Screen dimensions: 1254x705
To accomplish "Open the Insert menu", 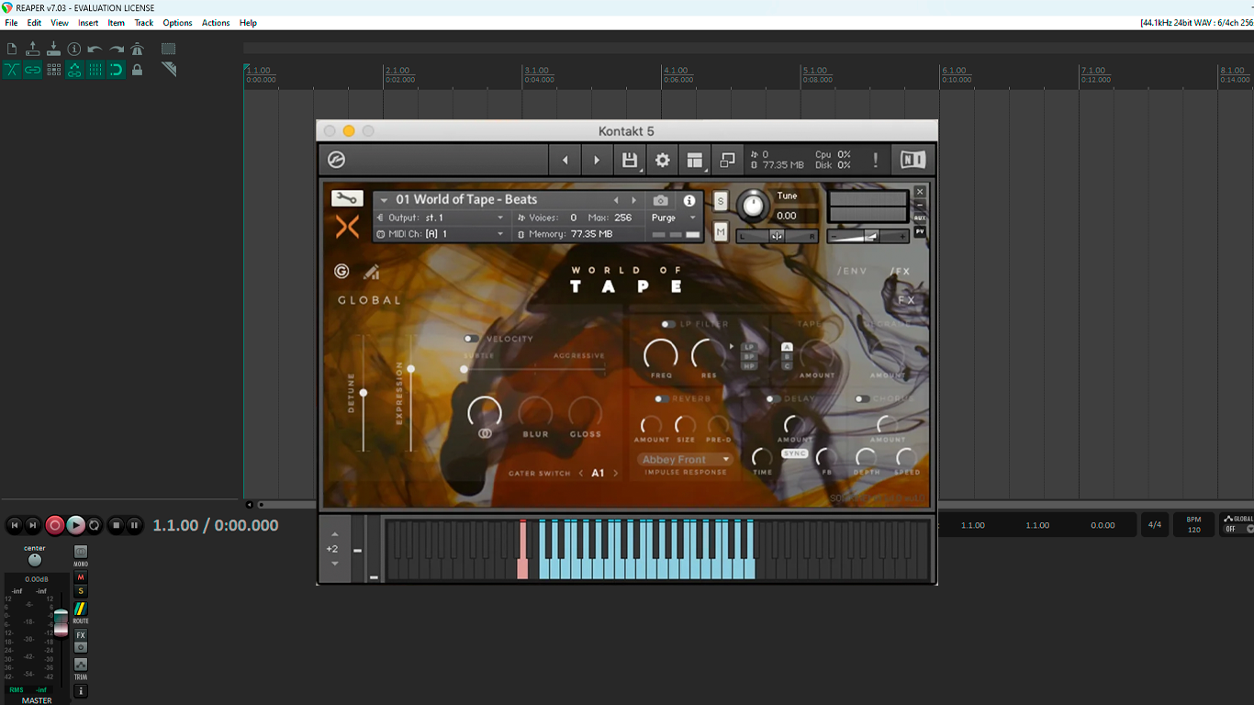I will (88, 23).
